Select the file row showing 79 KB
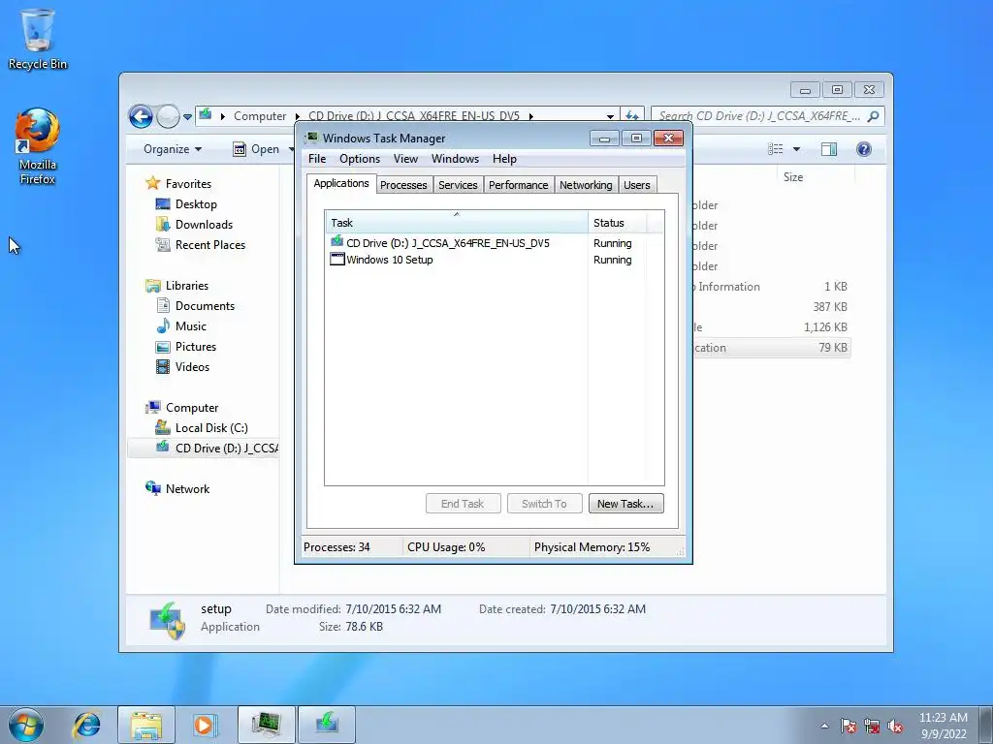993x744 pixels. click(x=771, y=348)
